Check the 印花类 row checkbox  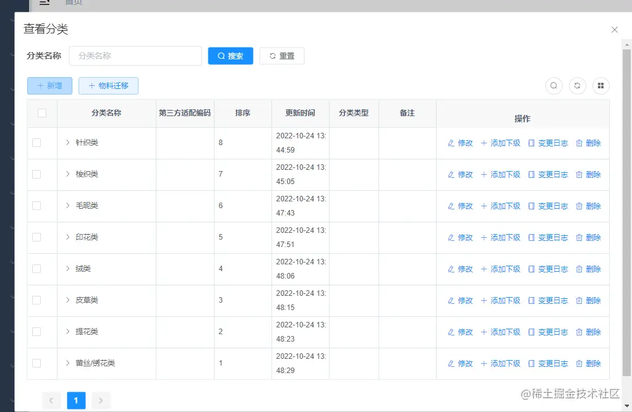point(36,237)
